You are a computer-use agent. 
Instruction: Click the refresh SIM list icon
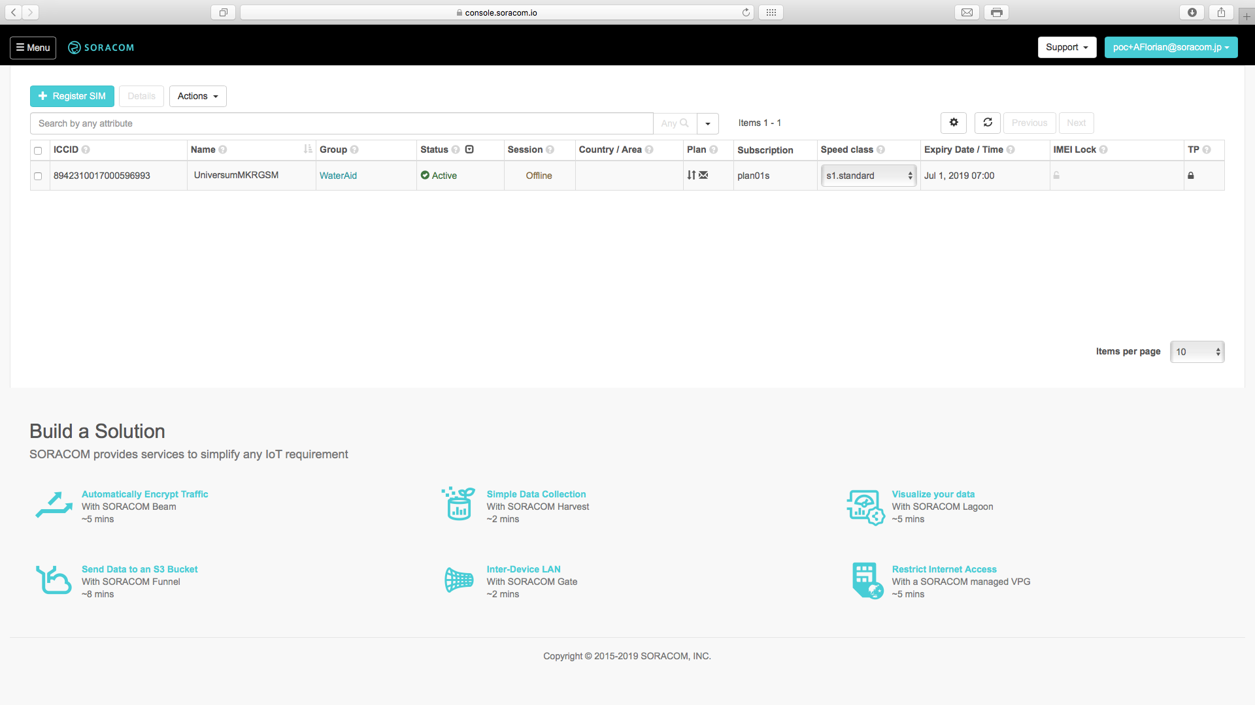988,123
